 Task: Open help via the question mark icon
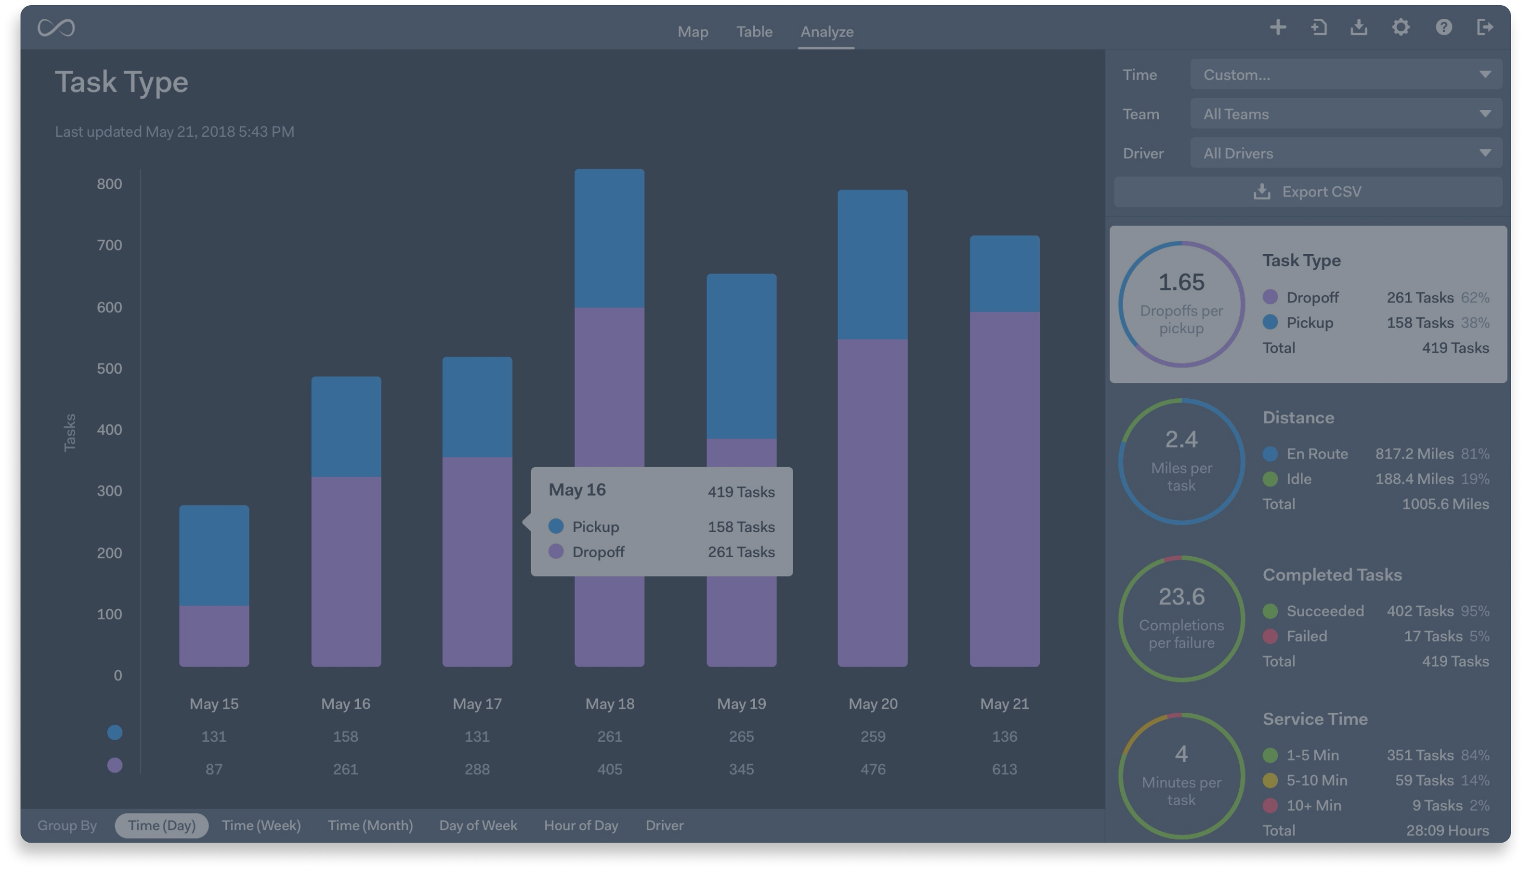click(x=1444, y=27)
